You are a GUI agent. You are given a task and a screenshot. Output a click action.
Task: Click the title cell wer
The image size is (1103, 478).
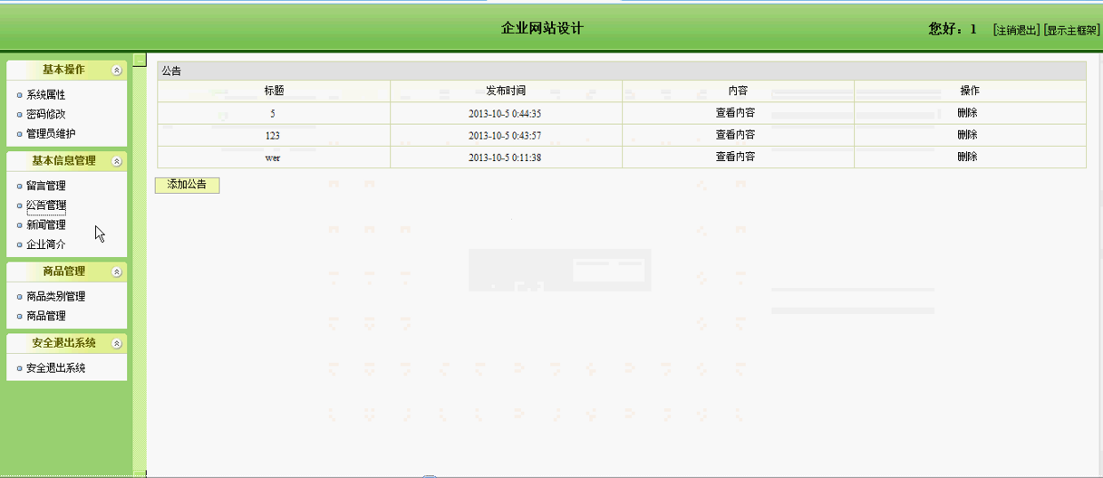coord(273,157)
